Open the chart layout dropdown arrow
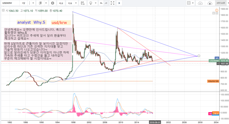 [193, 3]
